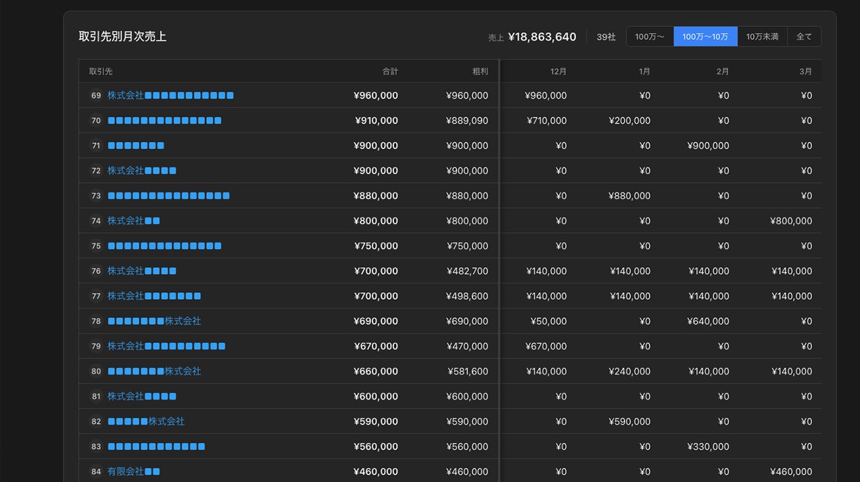Select the 100万〜 filter segment
Image resolution: width=860 pixels, height=482 pixels.
[x=650, y=36]
